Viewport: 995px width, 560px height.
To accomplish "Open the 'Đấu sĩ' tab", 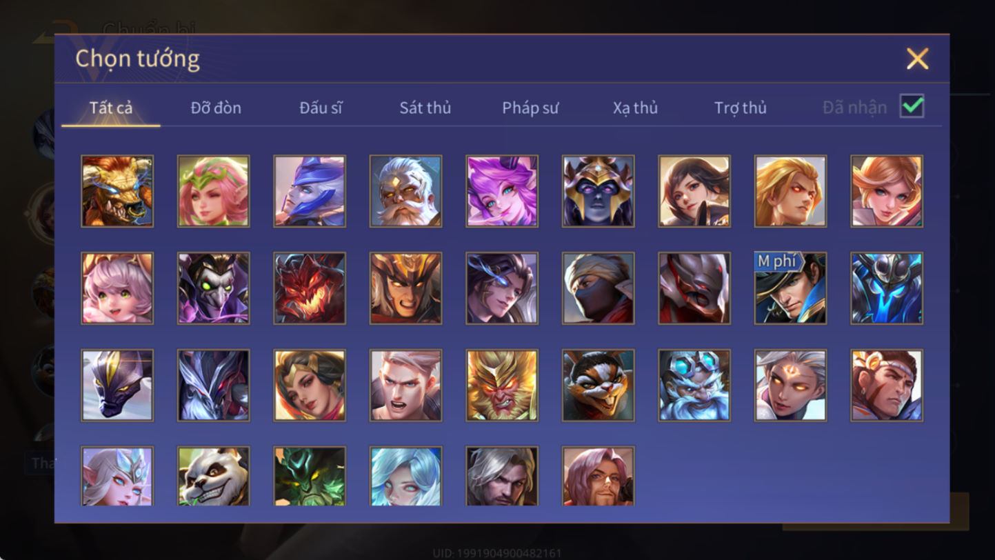I will 321,108.
